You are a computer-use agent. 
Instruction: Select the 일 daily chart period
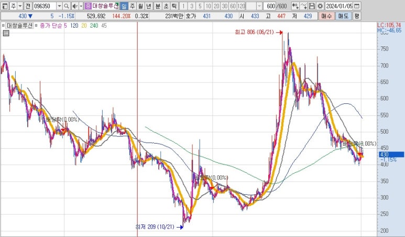[124, 6]
